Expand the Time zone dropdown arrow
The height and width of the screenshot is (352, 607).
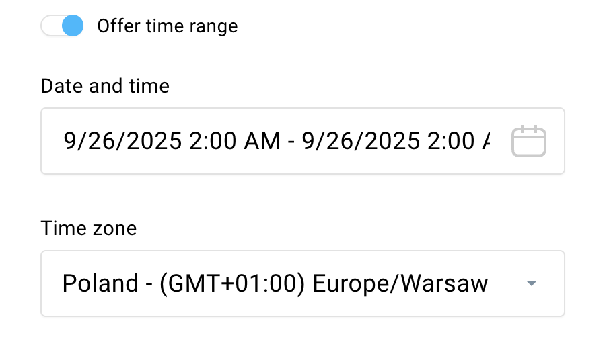[532, 284]
